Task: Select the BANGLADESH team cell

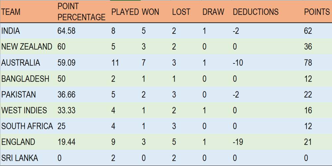Action: [x=28, y=79]
